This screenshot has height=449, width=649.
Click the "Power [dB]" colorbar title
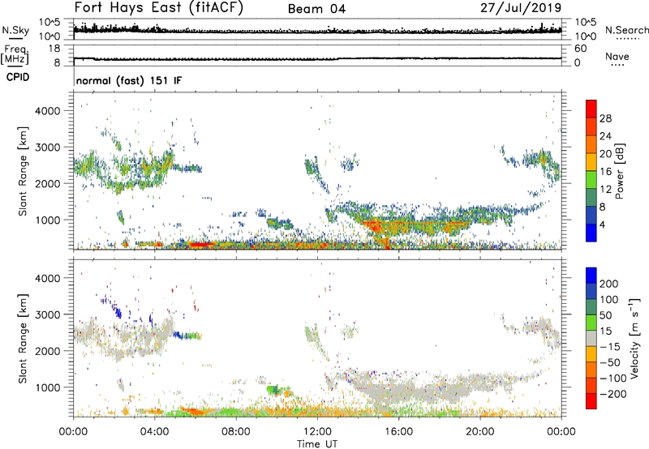(x=619, y=171)
